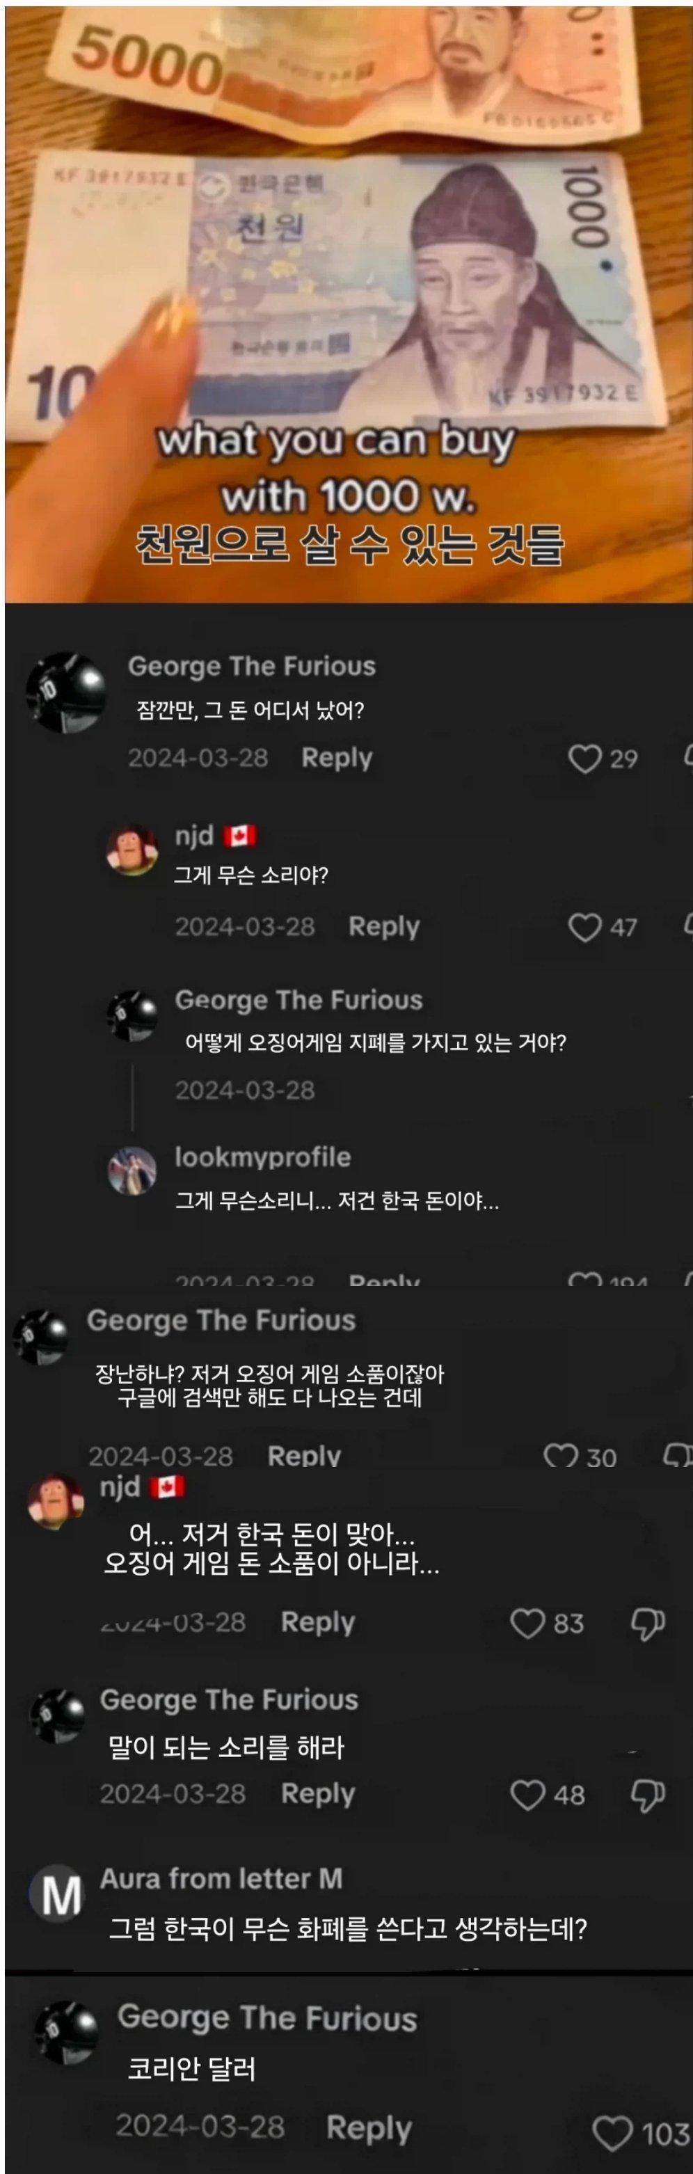Reply to njd's comment with 83 likes
693x2174 pixels.
(x=317, y=1622)
